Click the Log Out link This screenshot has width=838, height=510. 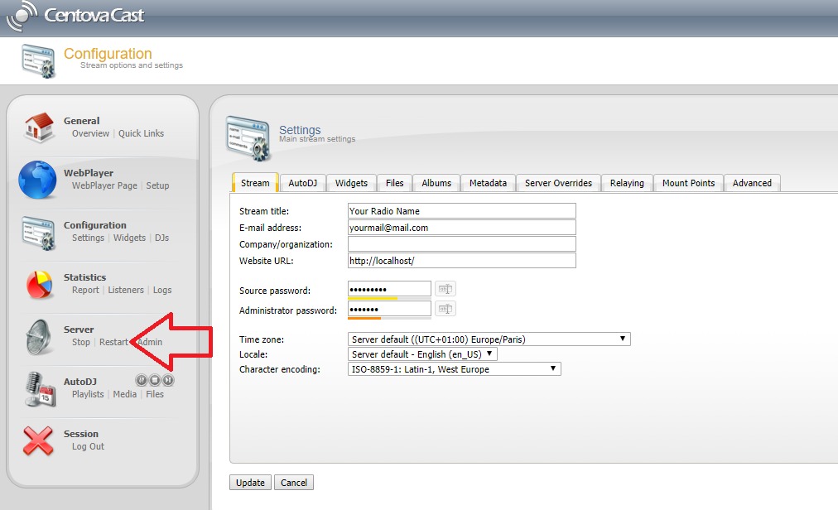pyautogui.click(x=88, y=446)
